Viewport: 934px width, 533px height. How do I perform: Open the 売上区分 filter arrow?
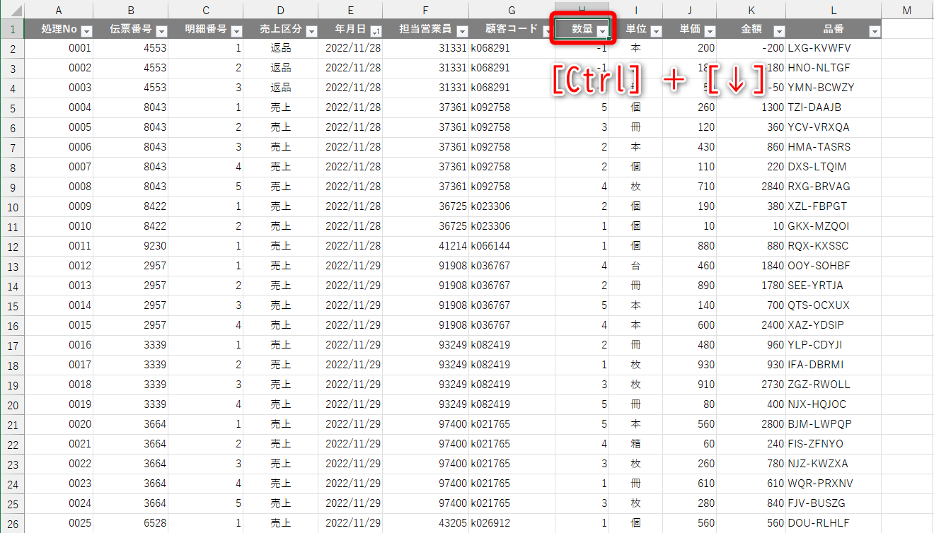point(311,31)
